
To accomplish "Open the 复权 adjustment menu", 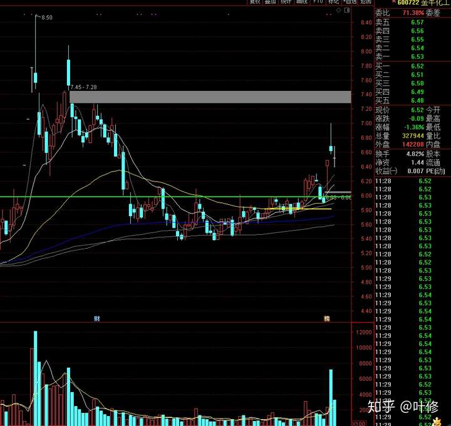I will [x=255, y=2].
